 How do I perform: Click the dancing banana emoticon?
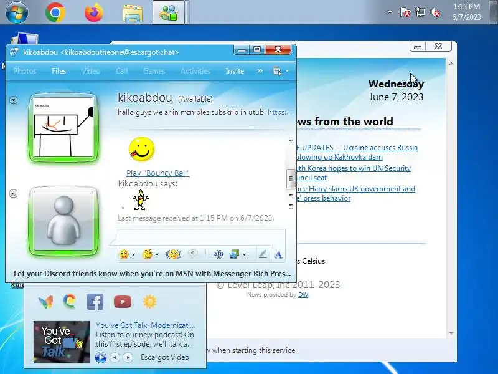pos(141,199)
